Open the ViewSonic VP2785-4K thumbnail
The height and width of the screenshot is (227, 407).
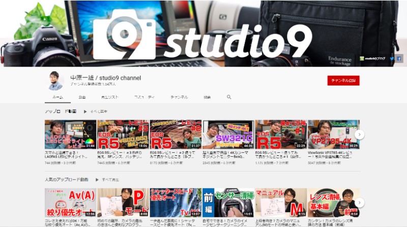click(x=334, y=134)
